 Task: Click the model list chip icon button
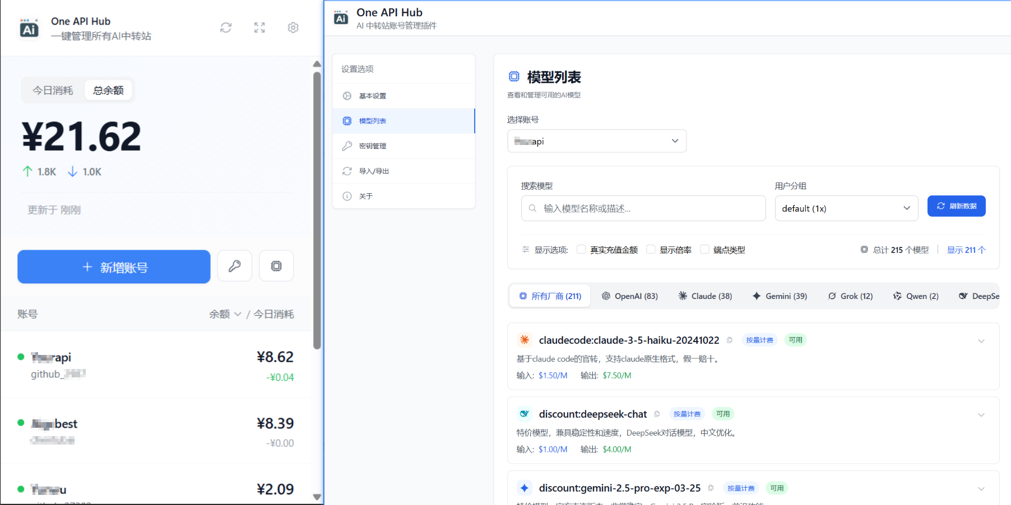tap(276, 266)
